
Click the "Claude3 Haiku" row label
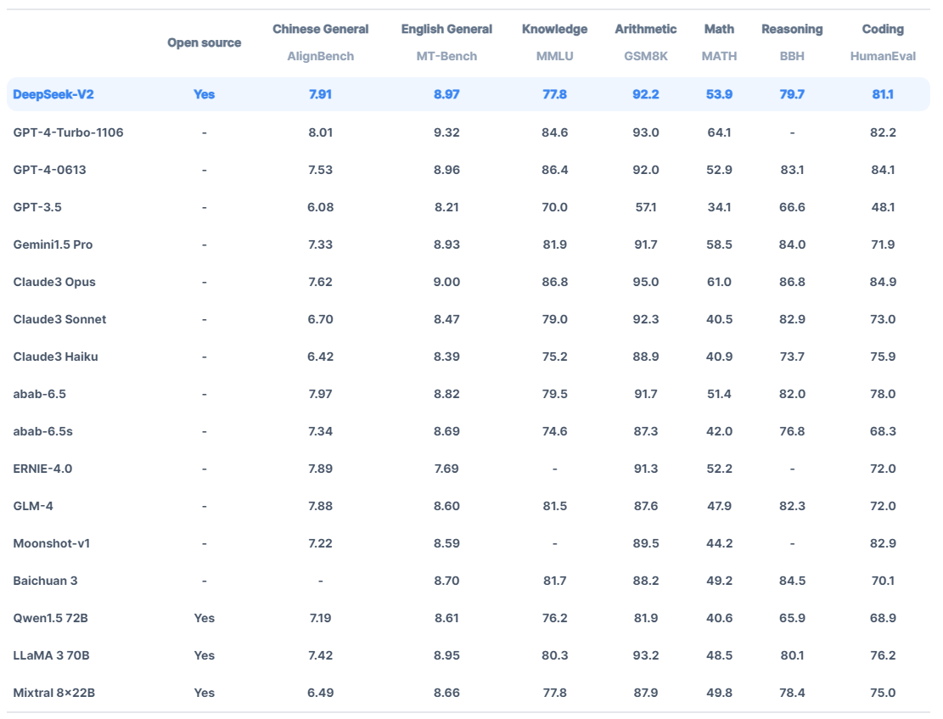click(55, 357)
